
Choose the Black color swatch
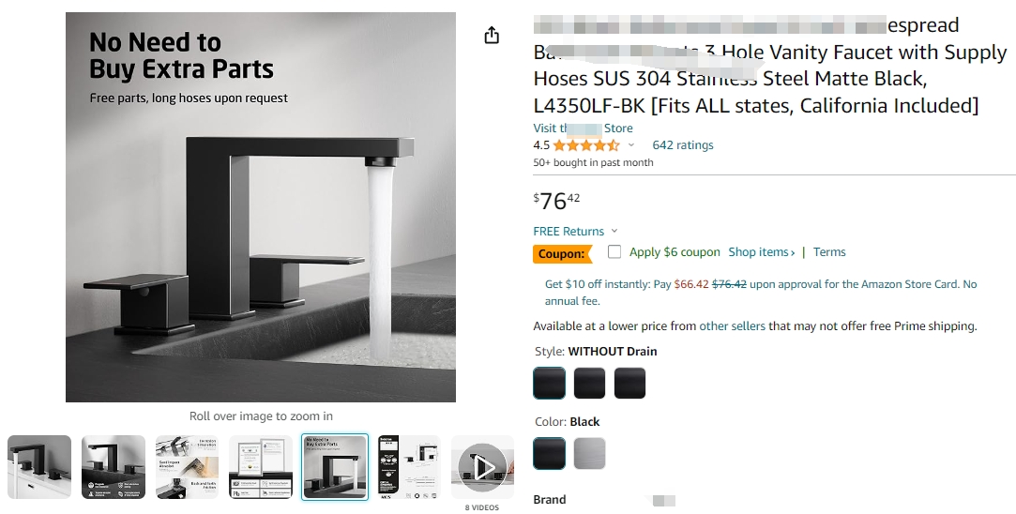click(550, 453)
